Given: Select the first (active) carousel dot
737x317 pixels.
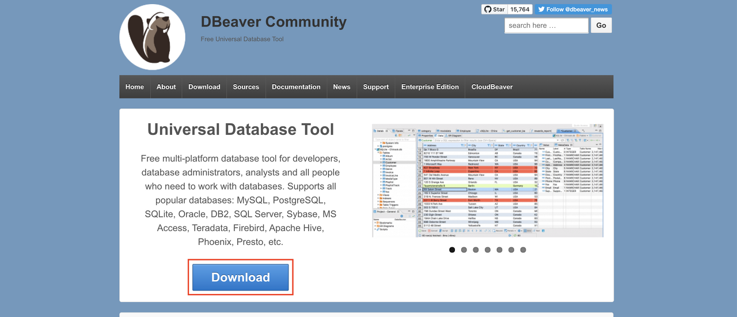Looking at the screenshot, I should pos(452,250).
